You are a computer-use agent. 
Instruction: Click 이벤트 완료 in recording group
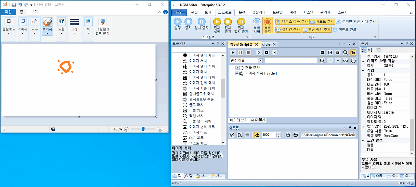pos(344,29)
